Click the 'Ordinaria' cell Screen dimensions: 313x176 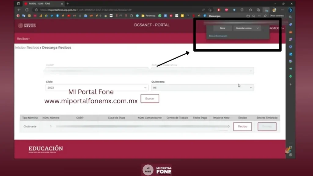[x=30, y=127]
